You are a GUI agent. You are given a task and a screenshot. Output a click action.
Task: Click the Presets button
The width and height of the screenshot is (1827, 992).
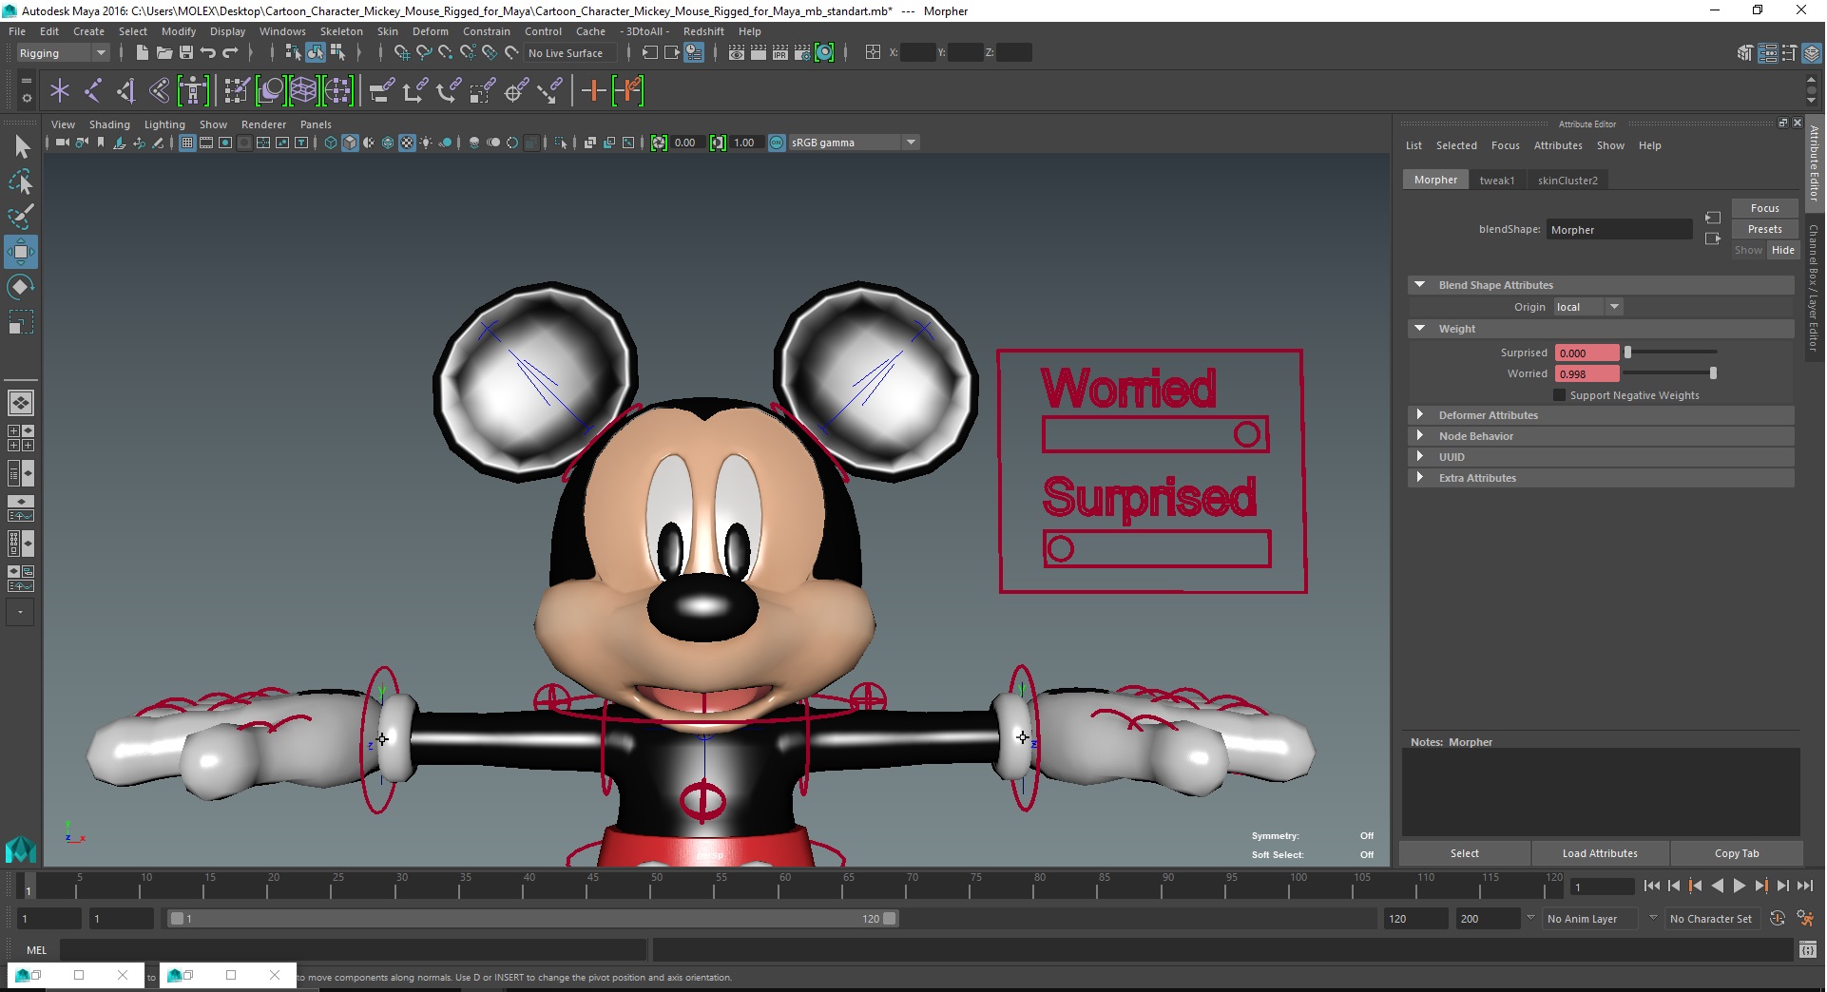pos(1764,229)
